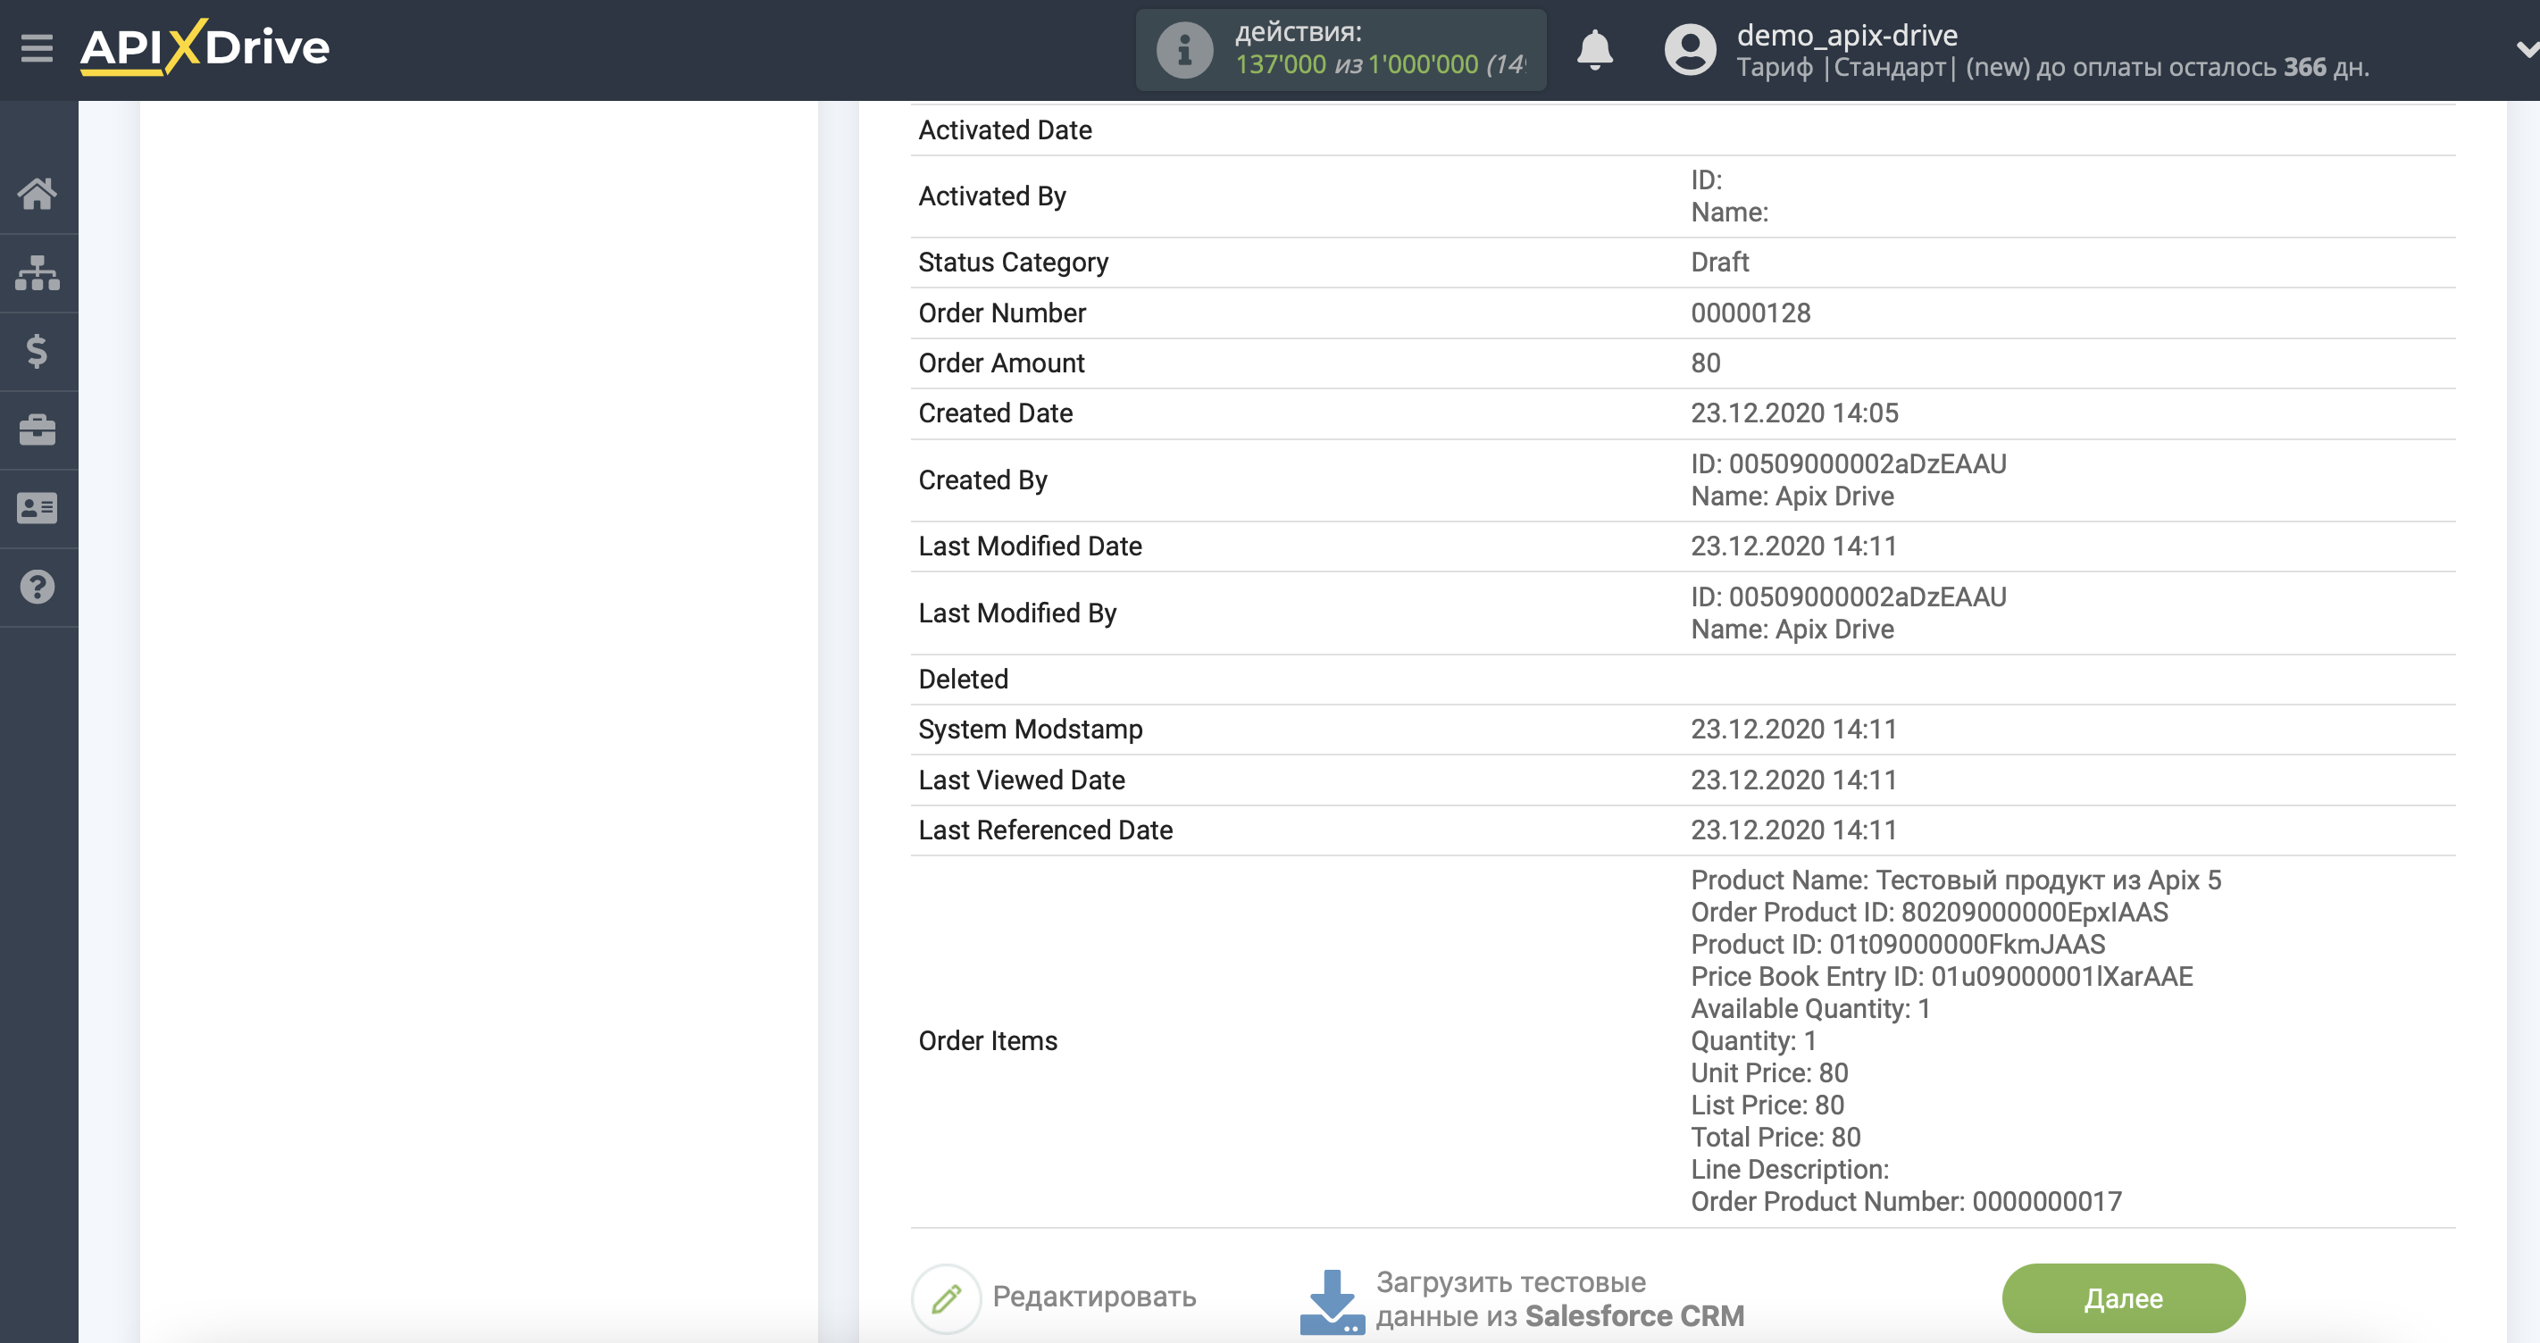Select Created Date value 23.12.2020 14:05
2540x1343 pixels.
tap(1793, 413)
